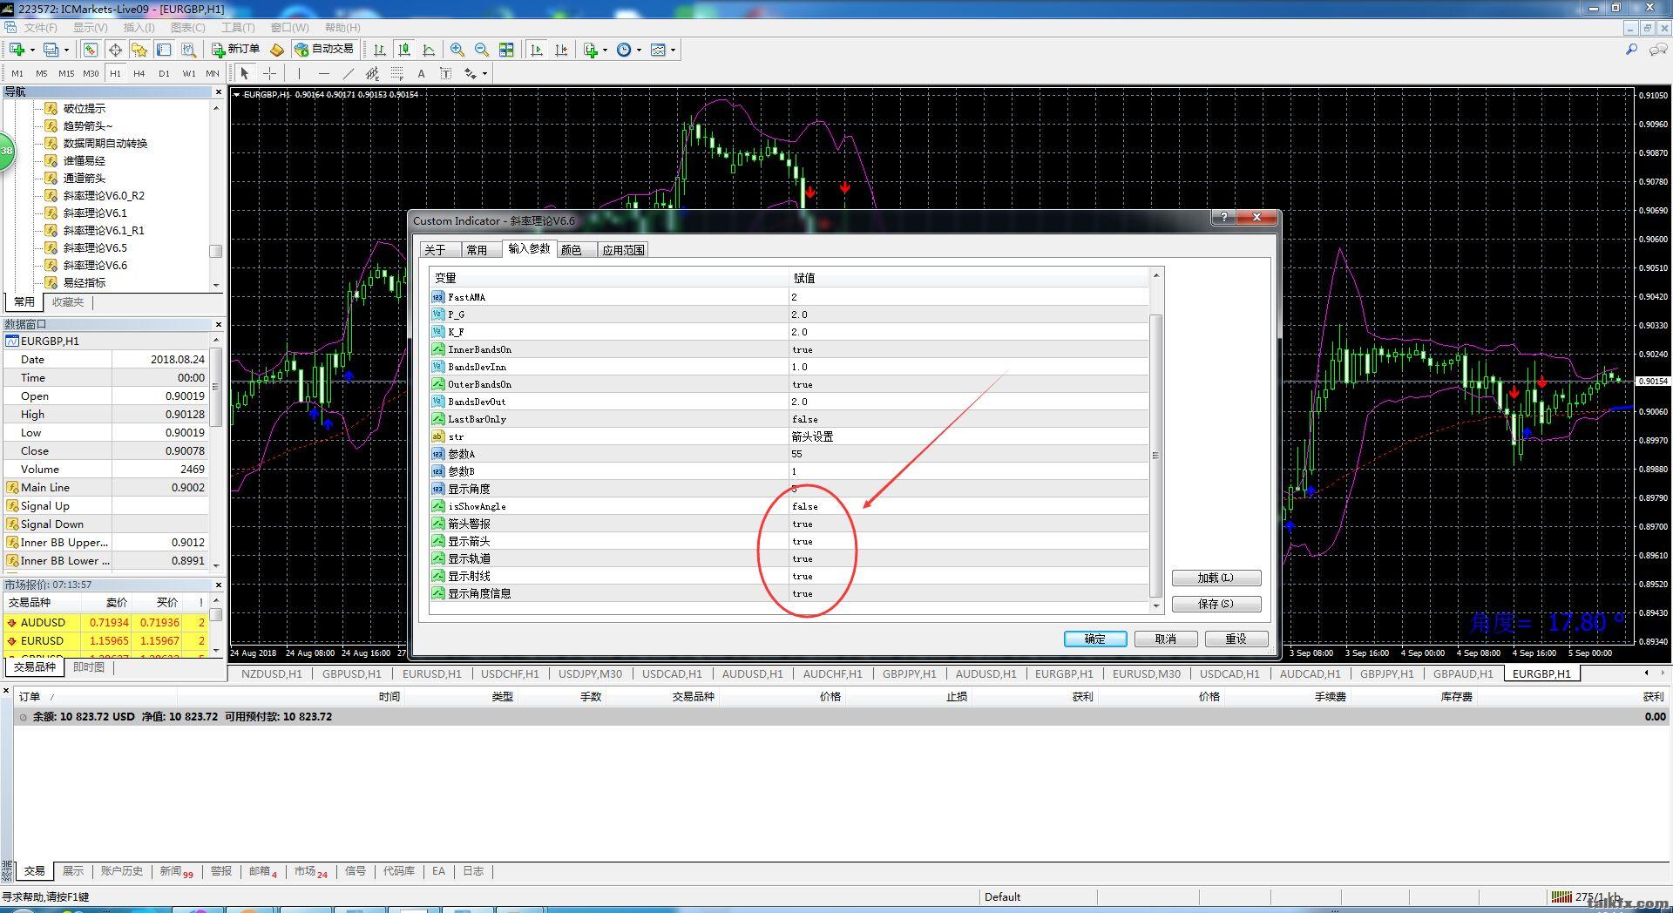The image size is (1673, 913).
Task: Switch timeframe to M1
Action: click(x=17, y=73)
